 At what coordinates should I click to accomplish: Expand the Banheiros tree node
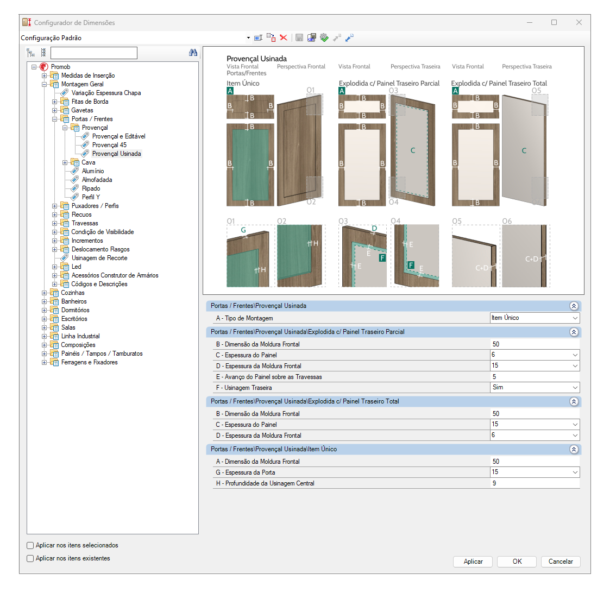[45, 301]
